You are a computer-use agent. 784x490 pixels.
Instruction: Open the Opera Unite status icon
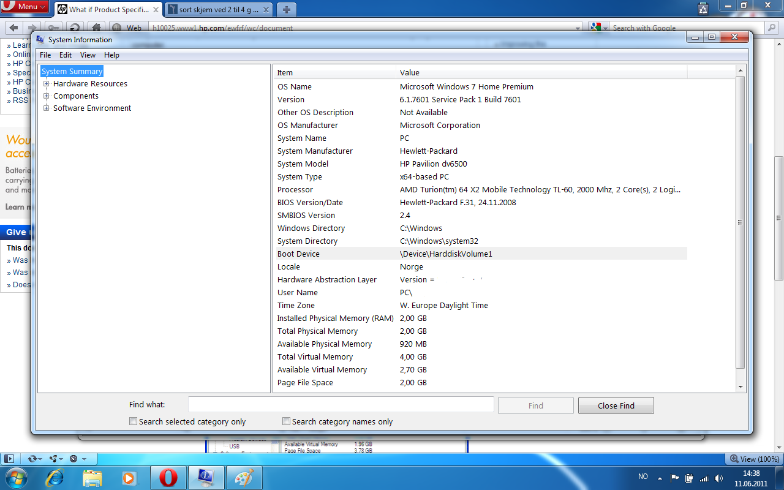pyautogui.click(x=55, y=459)
